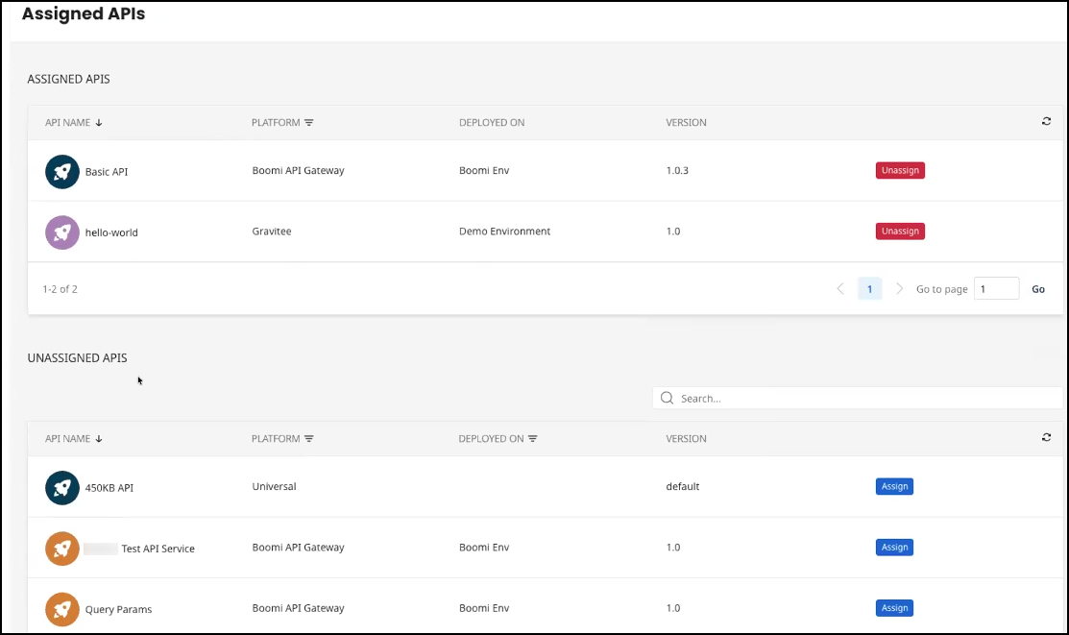Viewport: 1069px width, 635px height.
Task: Refresh the Unassigned APIs table
Action: (x=1046, y=437)
